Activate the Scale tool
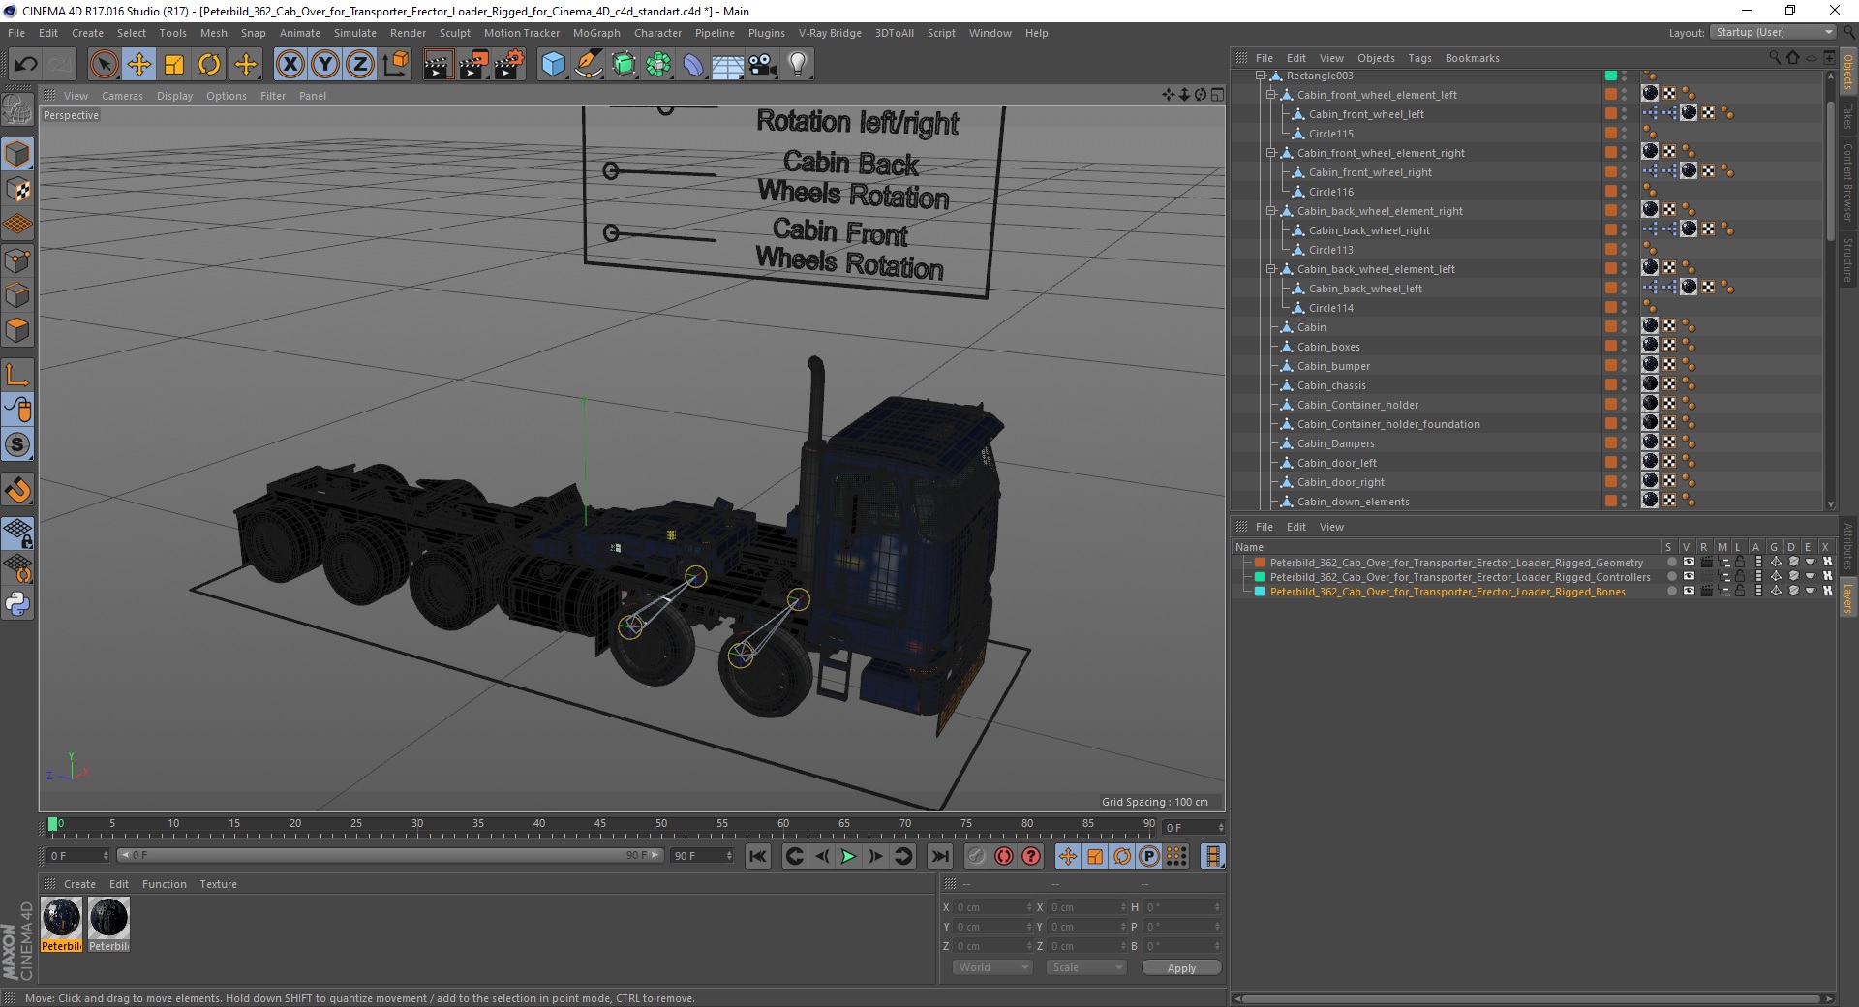 point(174,65)
